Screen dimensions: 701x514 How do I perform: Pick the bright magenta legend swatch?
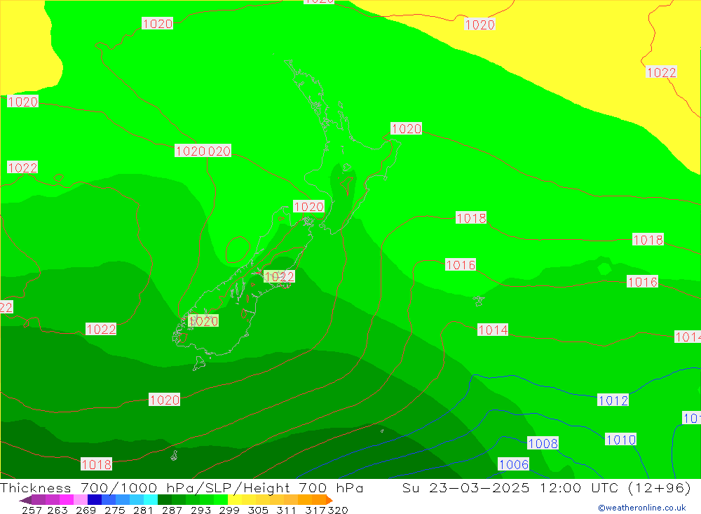pos(65,500)
